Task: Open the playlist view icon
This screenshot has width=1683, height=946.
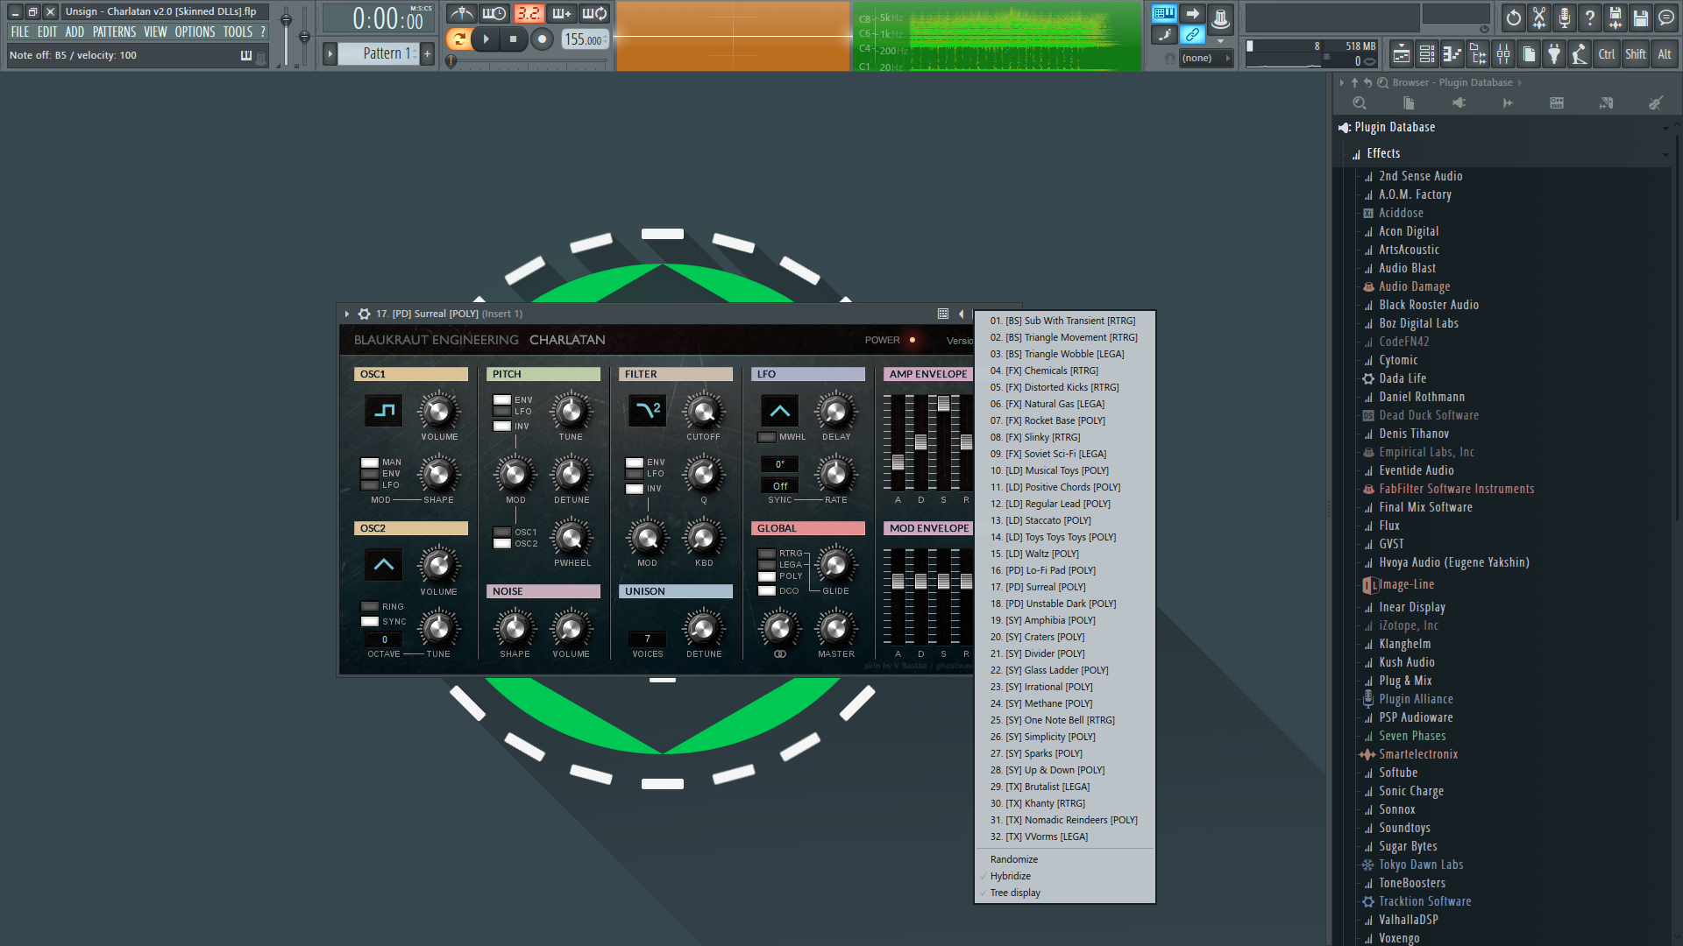Action: point(1402,54)
